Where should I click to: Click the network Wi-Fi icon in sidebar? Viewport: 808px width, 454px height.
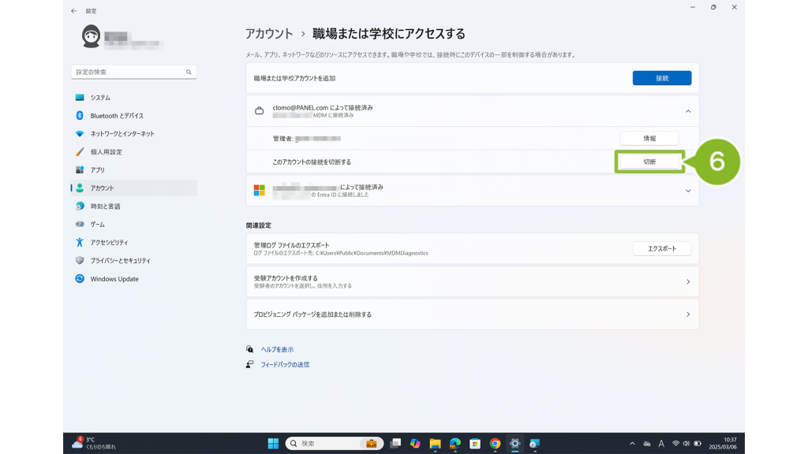point(80,134)
